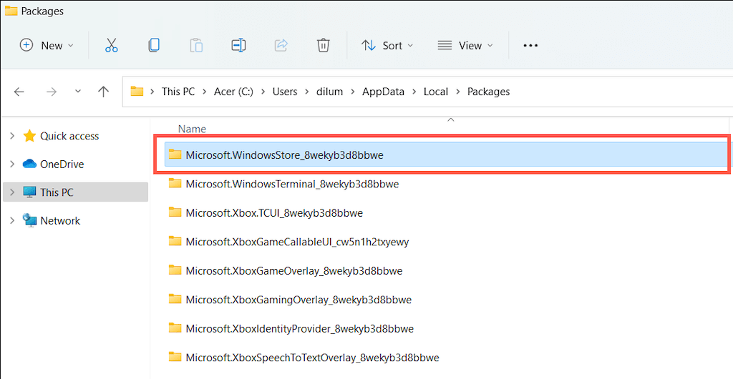
Task: Click folder icon of XboxGameOverlay row
Action: tap(175, 270)
